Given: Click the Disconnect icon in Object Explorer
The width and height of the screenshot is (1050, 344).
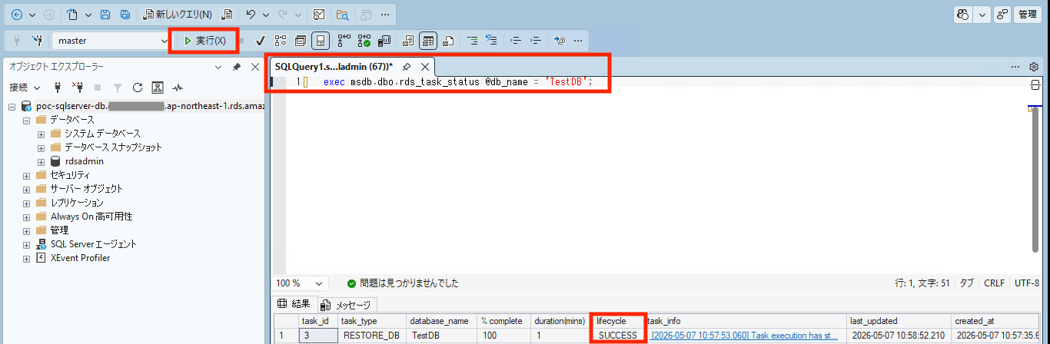Looking at the screenshot, I should coord(77,88).
